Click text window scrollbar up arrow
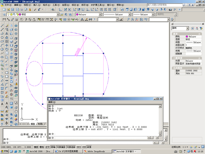The width and height of the screenshot is (205, 154). [160, 107]
